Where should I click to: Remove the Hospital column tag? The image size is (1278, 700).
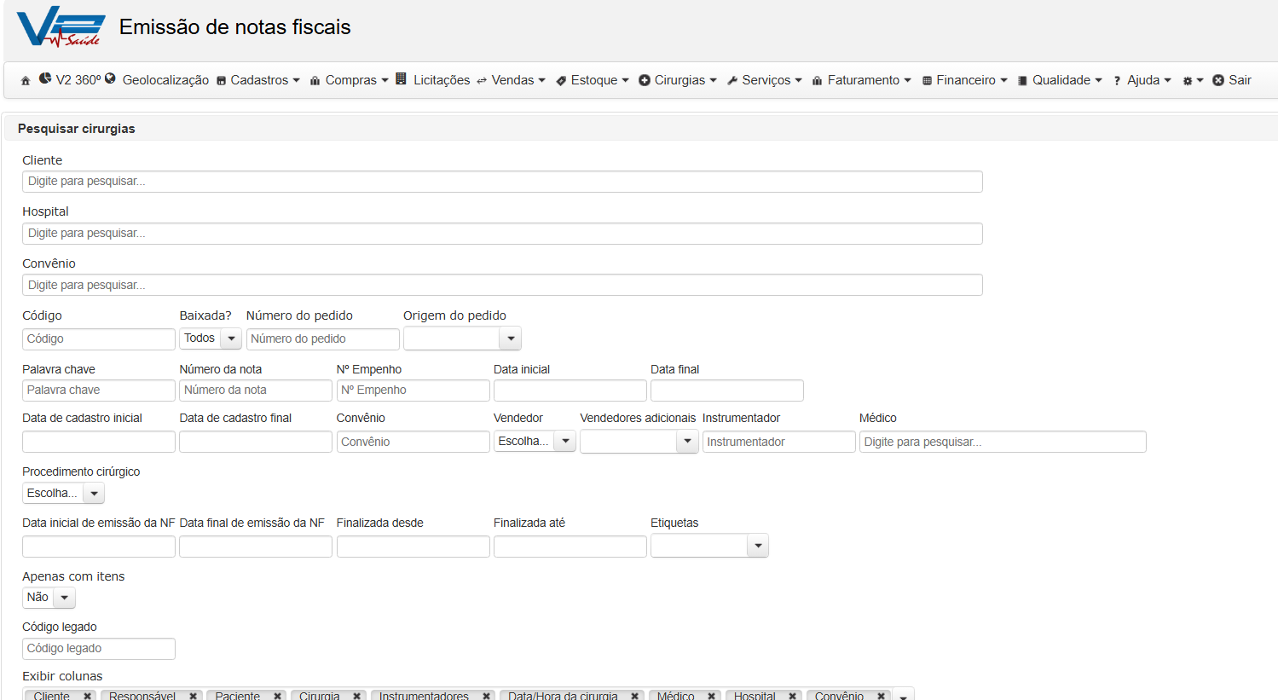pyautogui.click(x=793, y=696)
